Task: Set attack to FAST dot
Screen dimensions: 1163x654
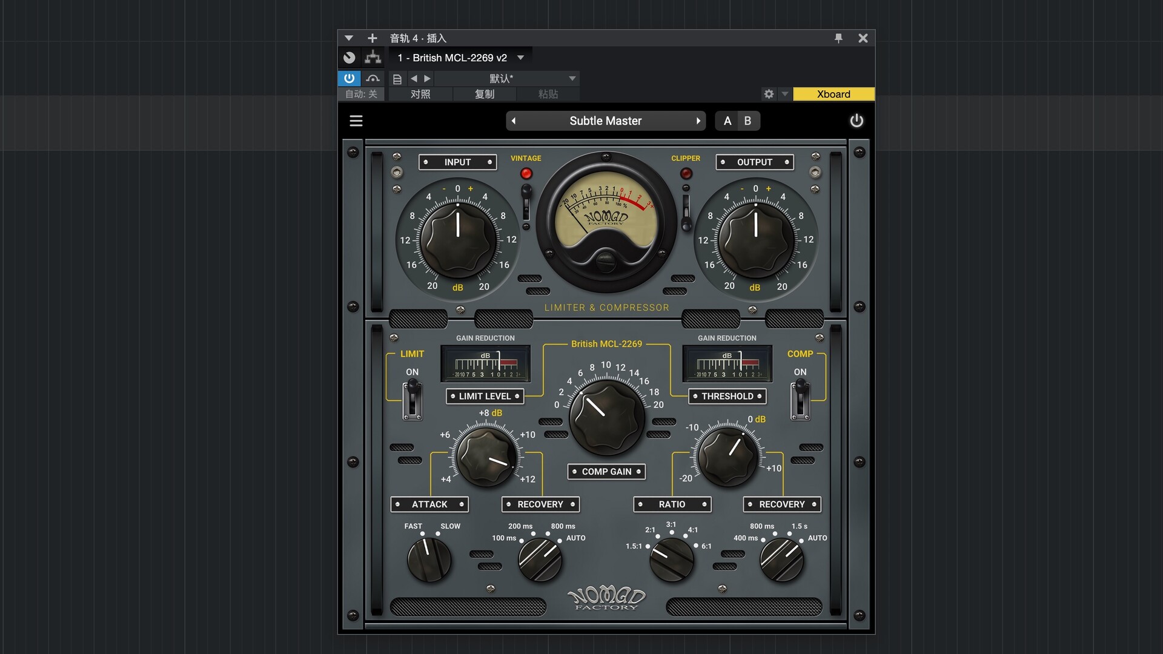Action: tap(422, 533)
